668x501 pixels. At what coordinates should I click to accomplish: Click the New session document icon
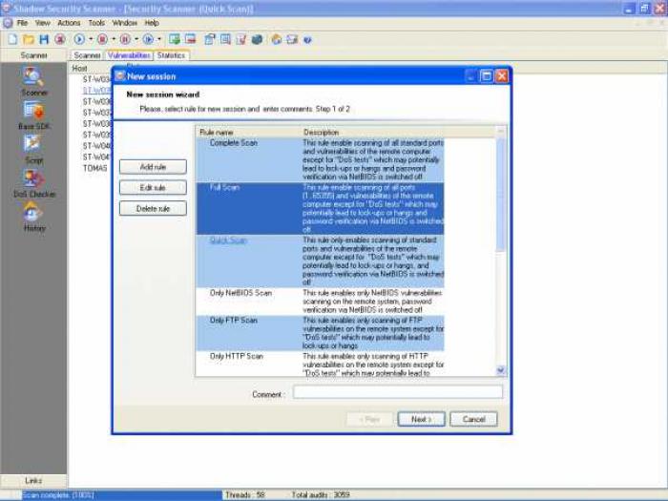tap(12, 40)
